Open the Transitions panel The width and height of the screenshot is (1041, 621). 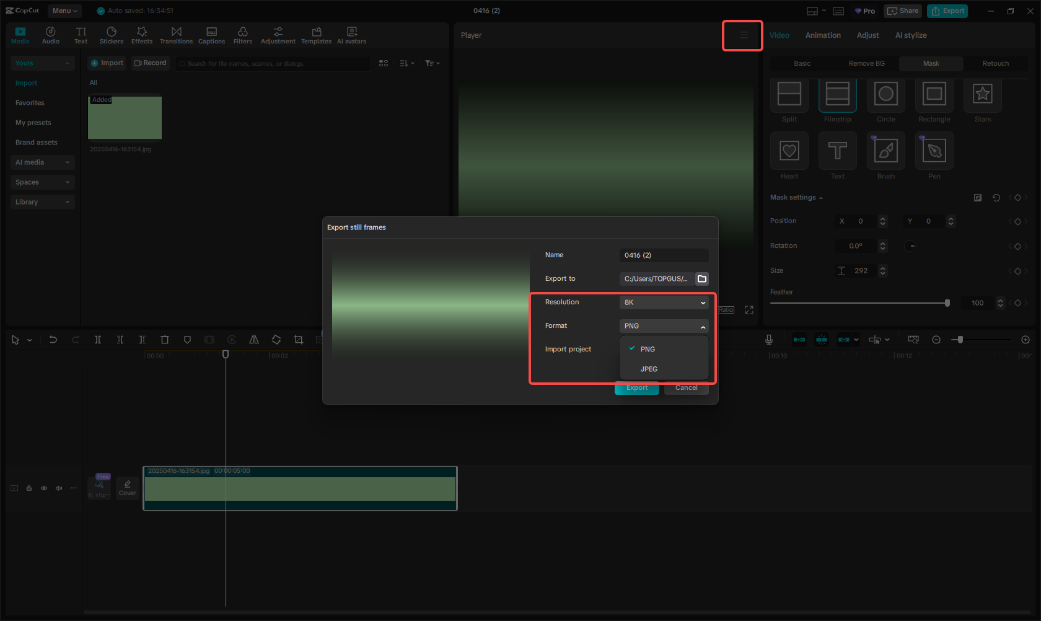(176, 35)
